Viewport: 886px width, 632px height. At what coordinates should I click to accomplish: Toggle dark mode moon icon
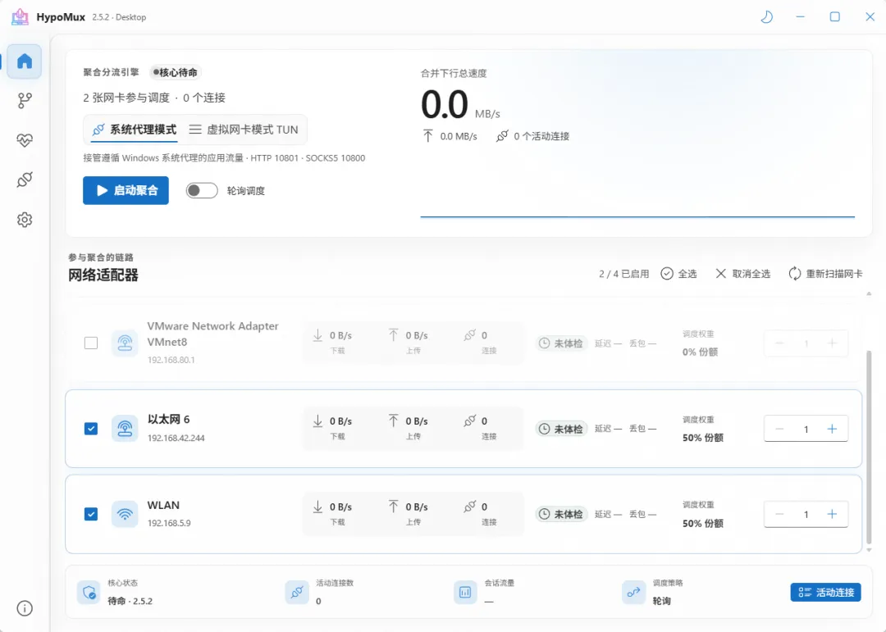(766, 17)
